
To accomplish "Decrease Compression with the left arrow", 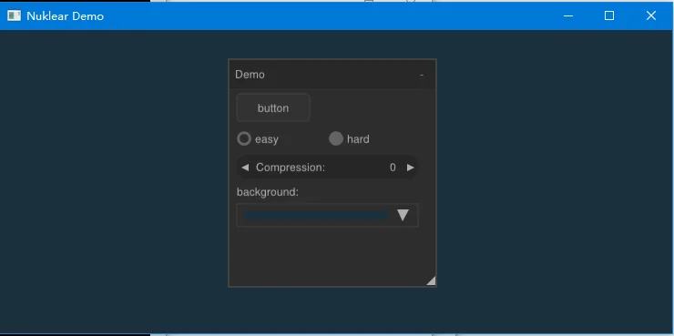I will [245, 168].
